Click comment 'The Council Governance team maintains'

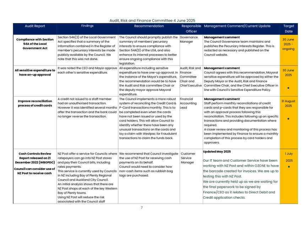pyautogui.click(x=239, y=48)
